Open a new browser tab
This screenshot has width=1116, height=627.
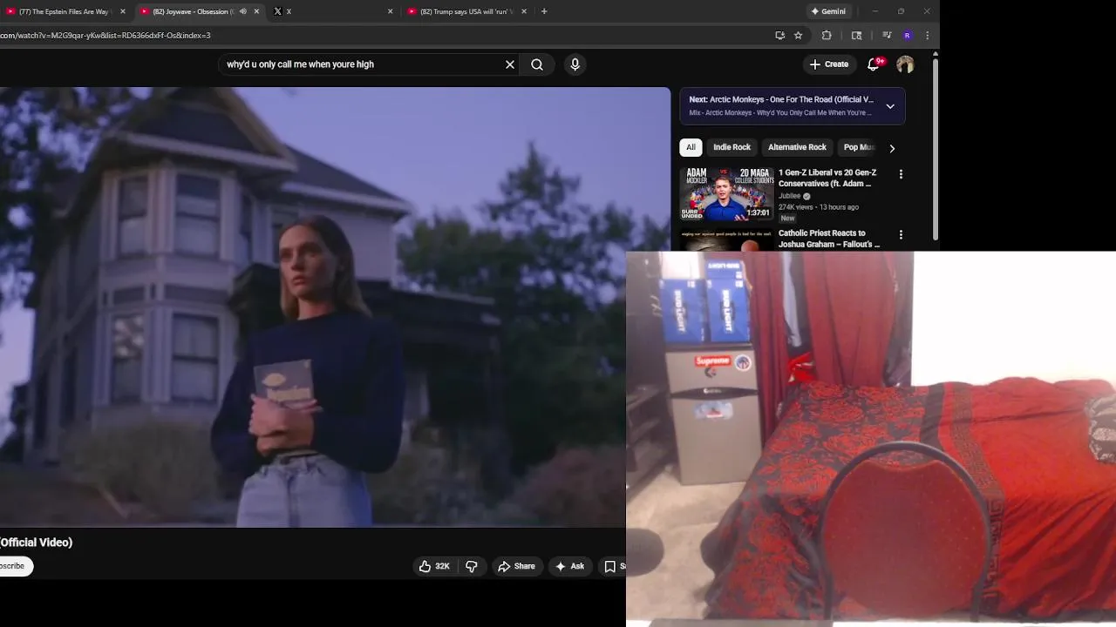tap(544, 11)
